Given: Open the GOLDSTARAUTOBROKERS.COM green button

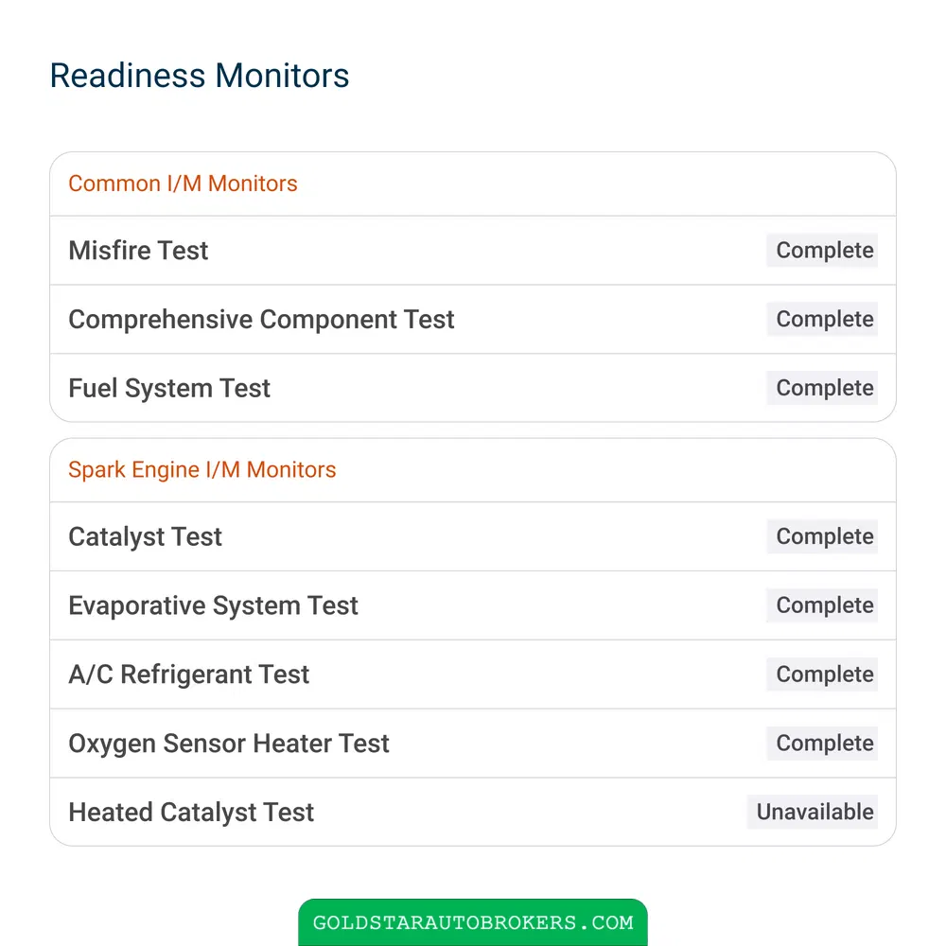Looking at the screenshot, I should point(473,921).
